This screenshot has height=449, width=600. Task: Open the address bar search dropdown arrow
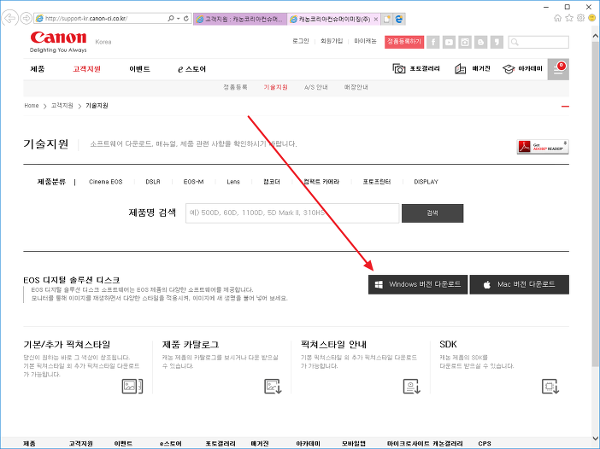pyautogui.click(x=179, y=18)
